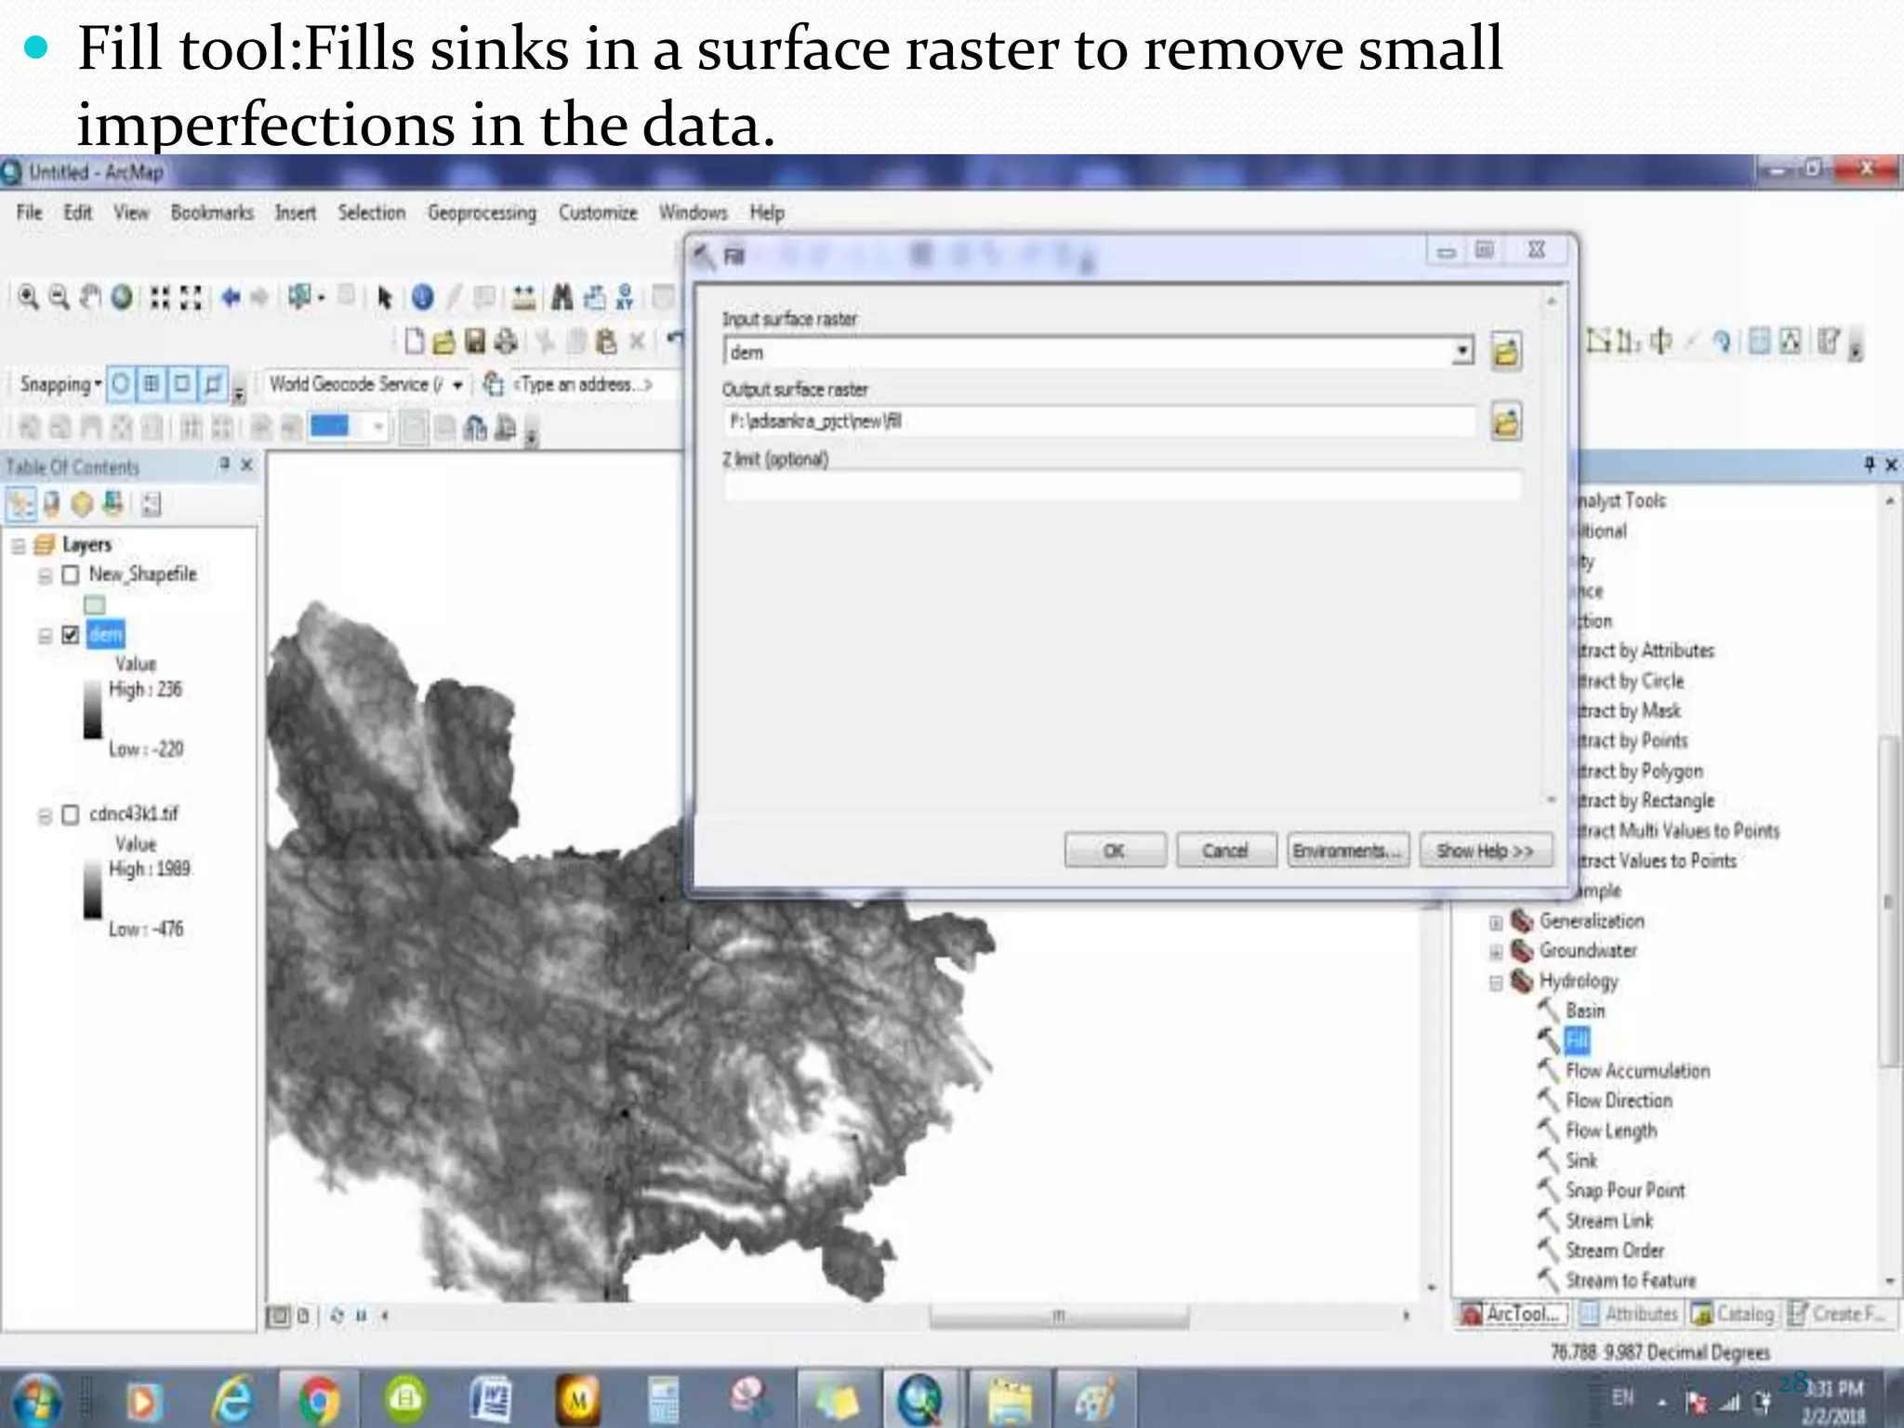
Task: Choose the Select Elements arrow tool
Action: coord(384,297)
